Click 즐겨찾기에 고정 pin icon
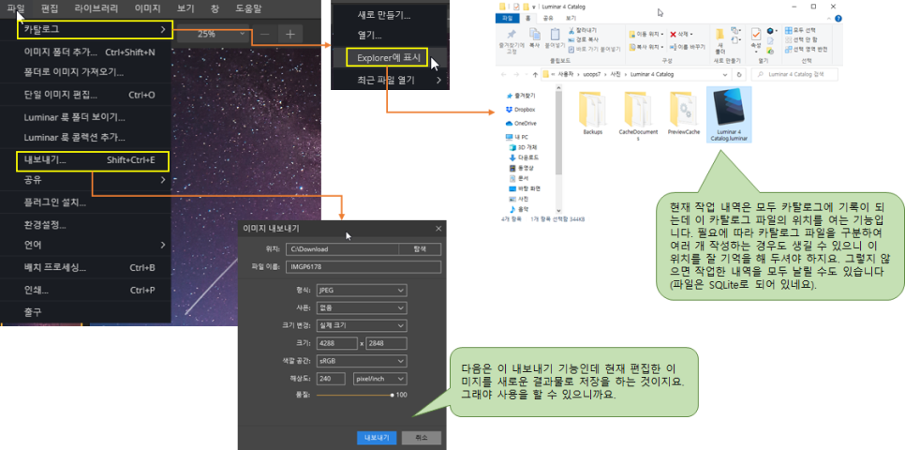The height and width of the screenshot is (450, 905). (512, 34)
